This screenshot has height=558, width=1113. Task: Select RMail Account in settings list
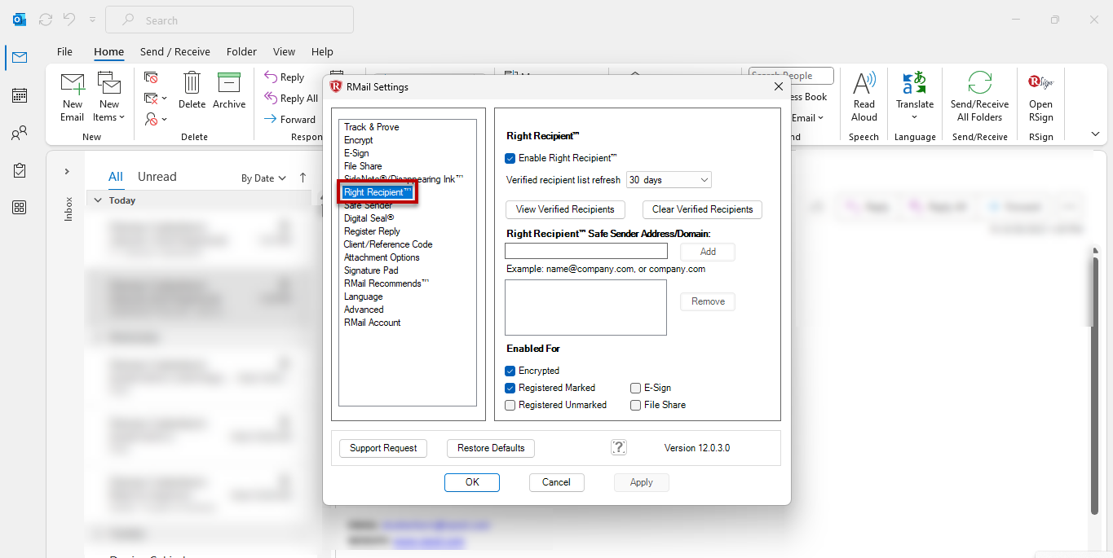click(372, 323)
